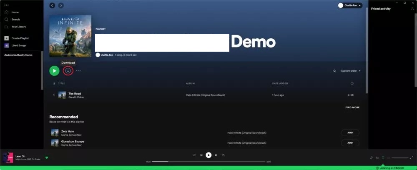Skip to the previous track
Screen dimensions: 417x170
click(x=201, y=155)
